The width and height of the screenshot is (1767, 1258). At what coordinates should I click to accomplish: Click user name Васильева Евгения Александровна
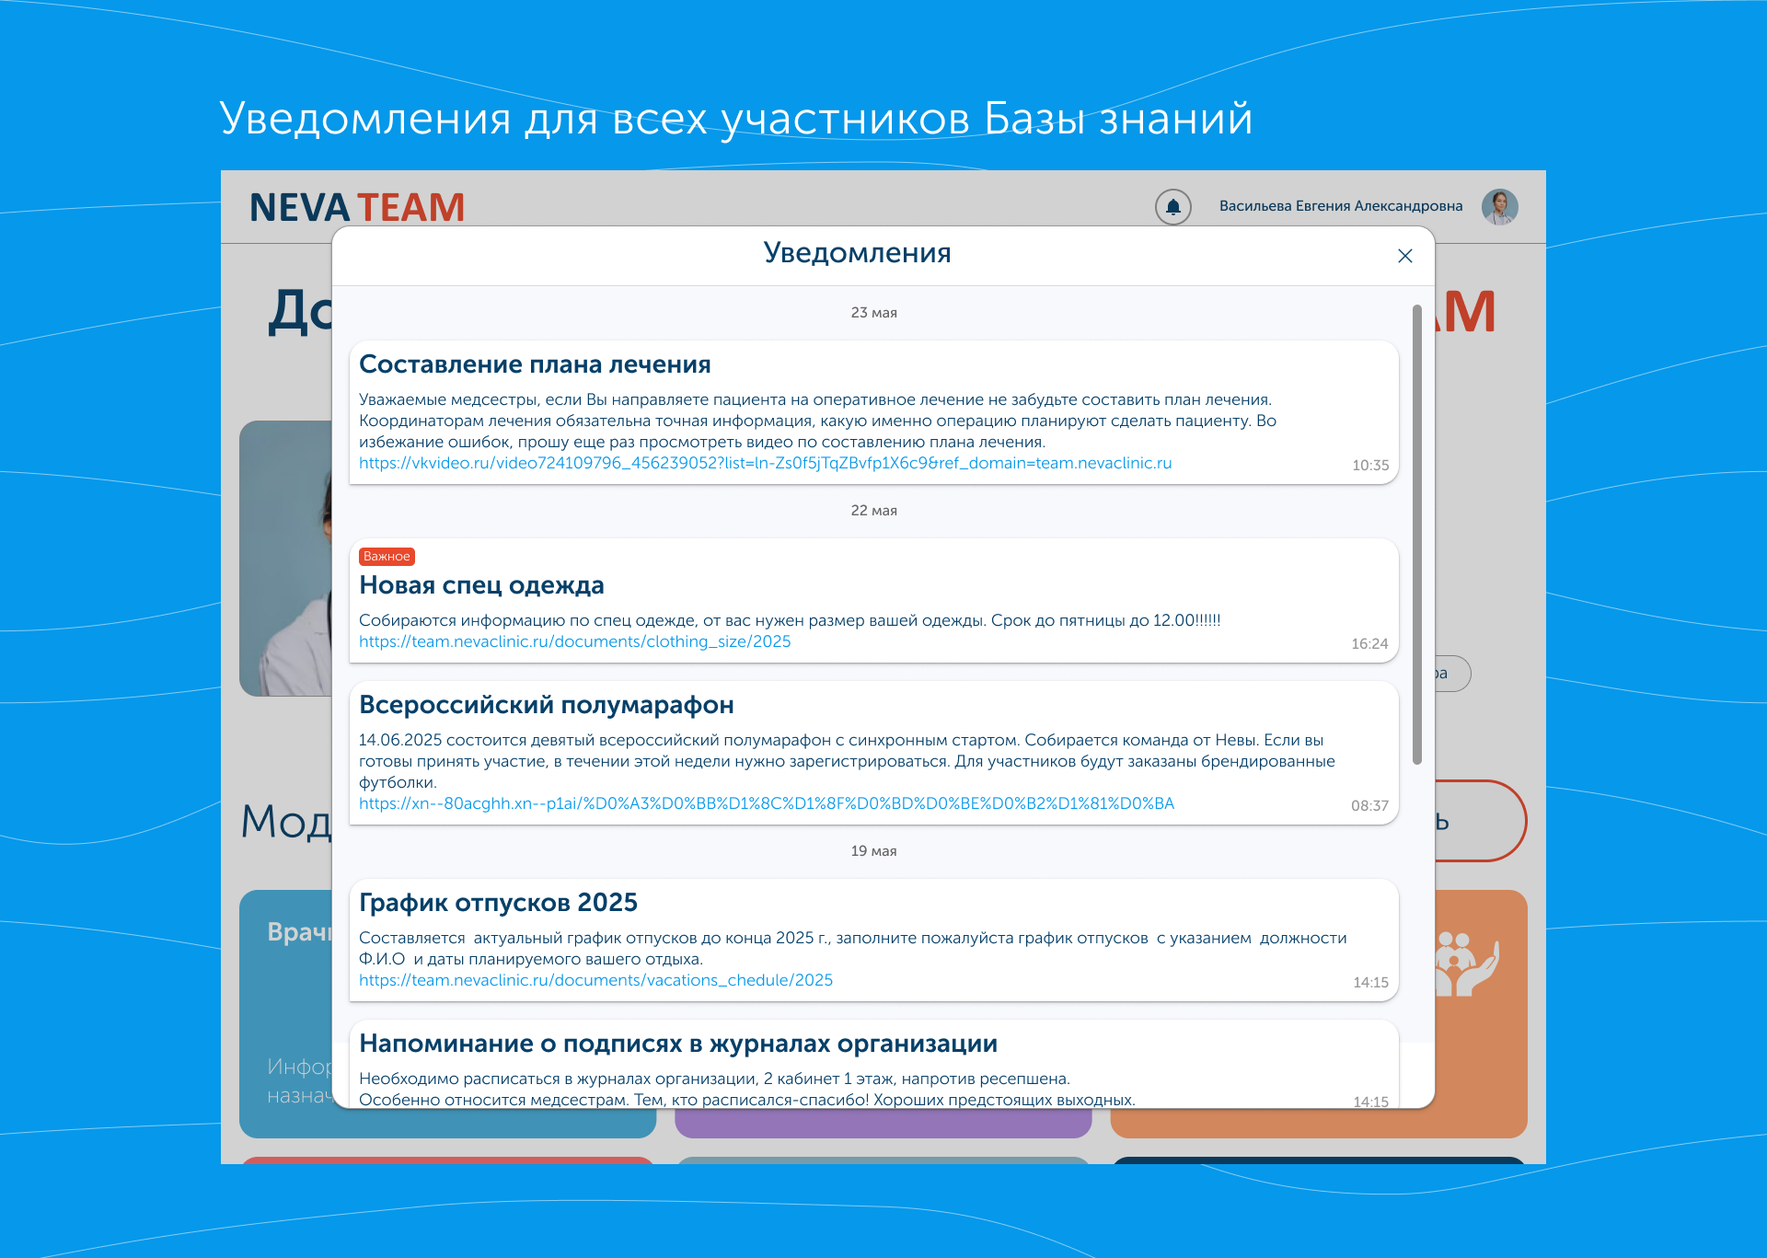pyautogui.click(x=1340, y=206)
